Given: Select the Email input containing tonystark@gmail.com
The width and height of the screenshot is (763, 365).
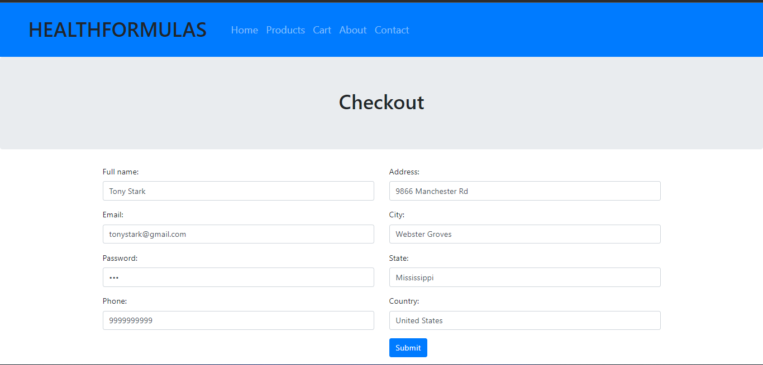Looking at the screenshot, I should 238,234.
